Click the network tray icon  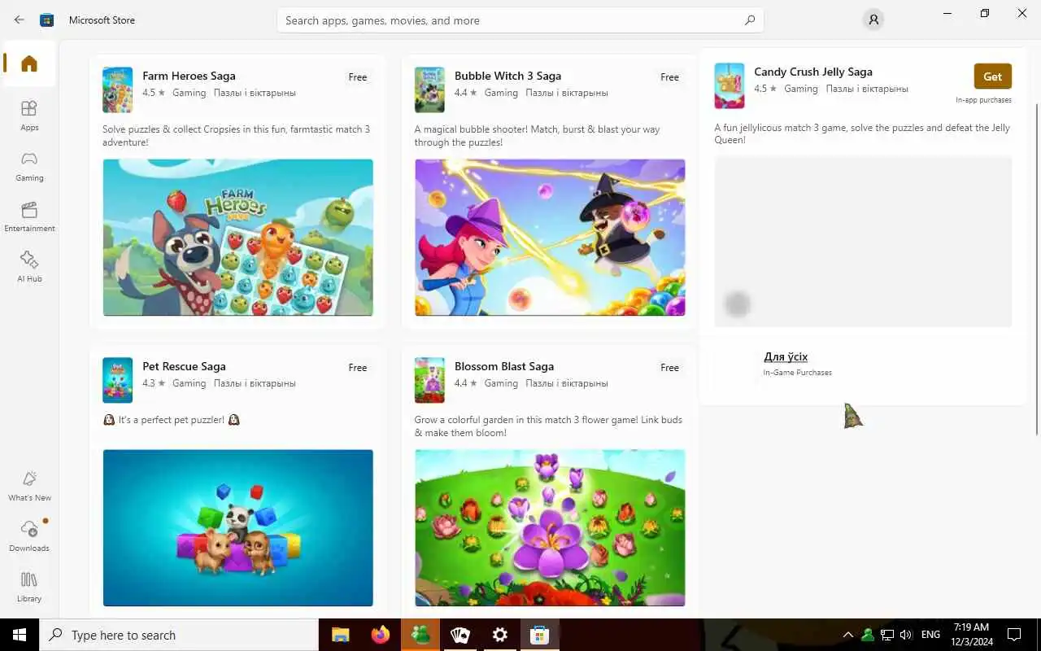click(887, 635)
